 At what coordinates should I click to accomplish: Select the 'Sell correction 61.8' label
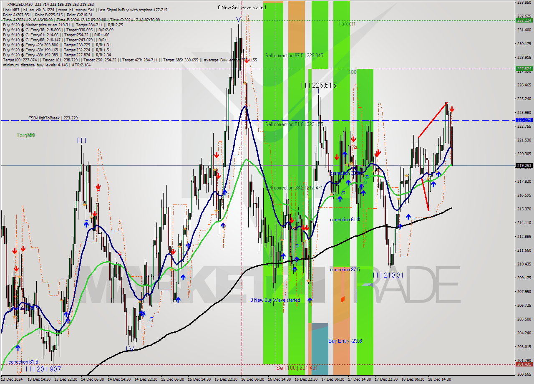(294, 124)
